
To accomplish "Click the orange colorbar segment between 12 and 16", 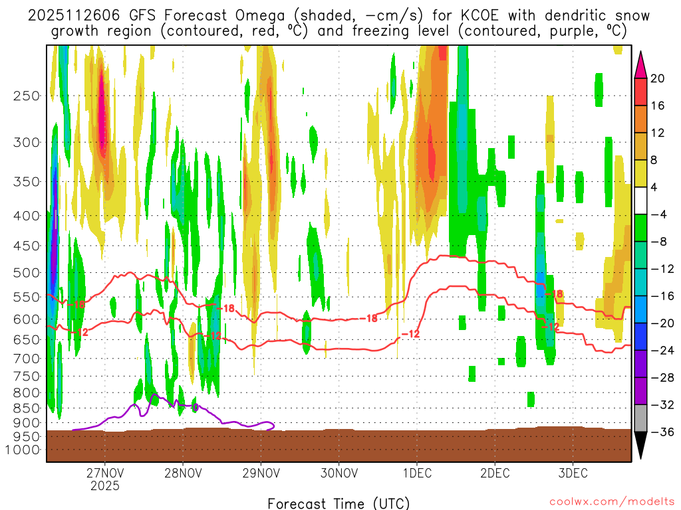I will pyautogui.click(x=640, y=120).
